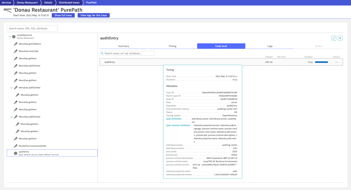Collapse the first MenuDao.addToOrder node
Screen dimensions: 351x190
coord(11,87)
